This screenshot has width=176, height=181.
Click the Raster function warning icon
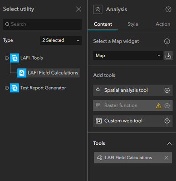(158, 105)
